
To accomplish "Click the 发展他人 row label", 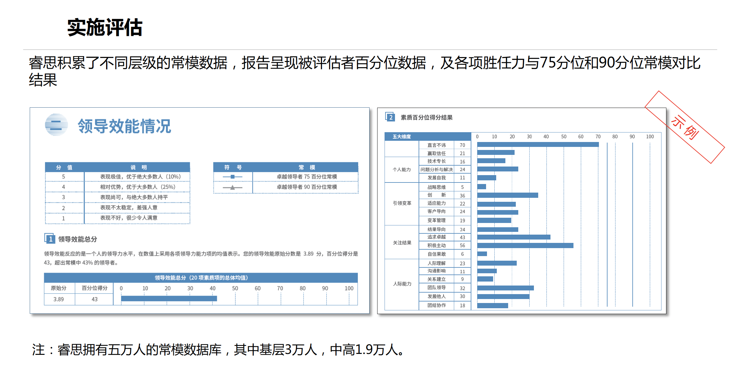I will tap(437, 296).
